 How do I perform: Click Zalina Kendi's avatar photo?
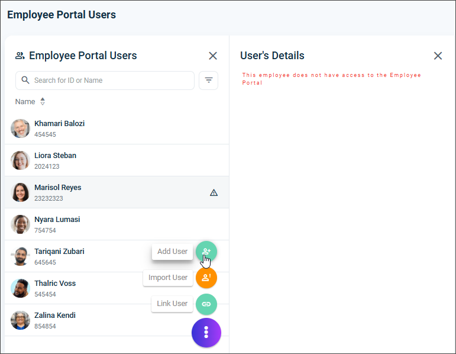click(x=21, y=320)
